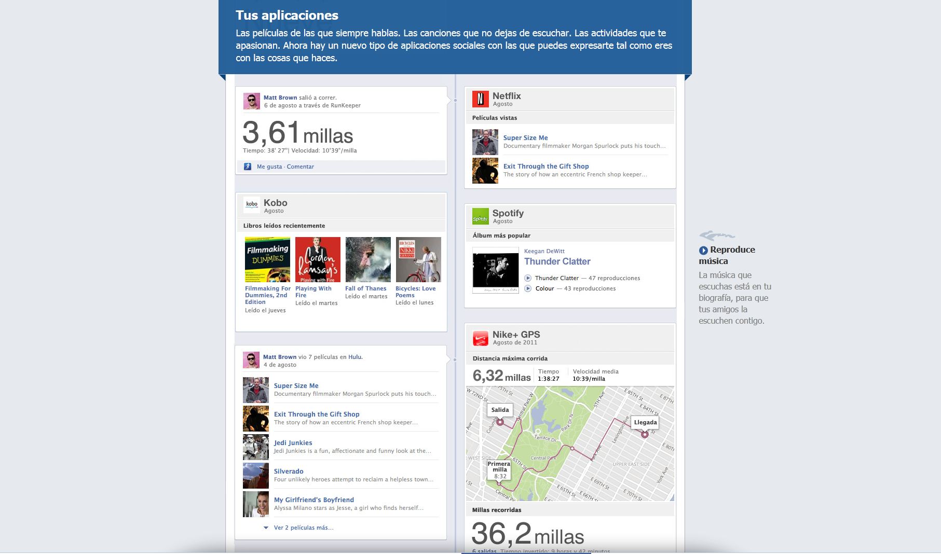Click the Jedi Junkies stormtrooper thumbnail

pyautogui.click(x=256, y=447)
